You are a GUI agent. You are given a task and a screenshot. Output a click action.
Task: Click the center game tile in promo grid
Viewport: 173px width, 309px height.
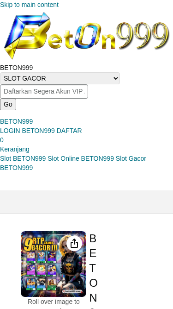(42, 271)
